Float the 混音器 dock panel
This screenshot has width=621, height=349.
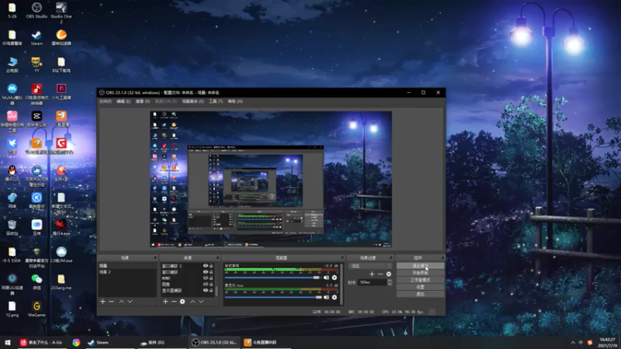tap(342, 257)
